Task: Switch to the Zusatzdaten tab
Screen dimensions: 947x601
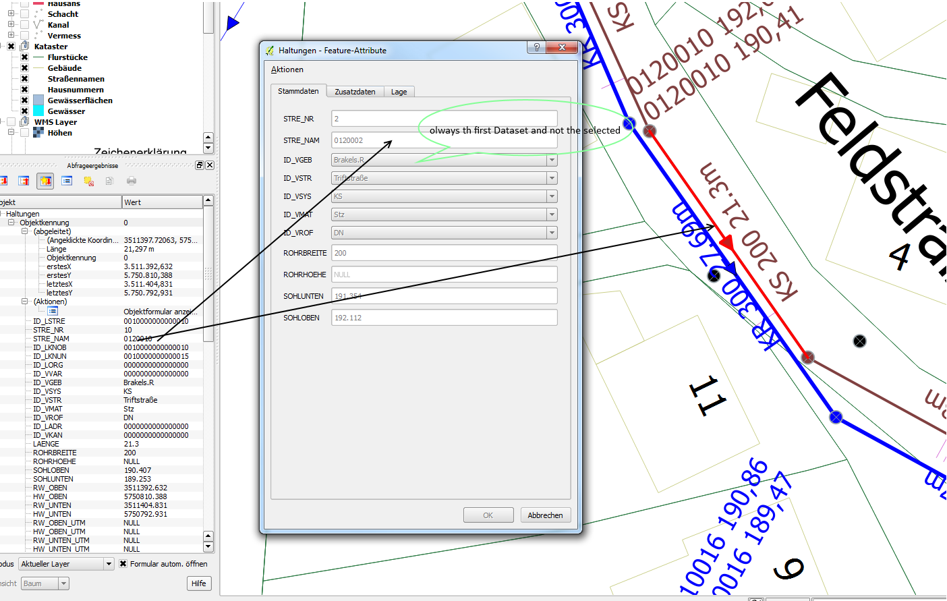Action: [x=355, y=92]
